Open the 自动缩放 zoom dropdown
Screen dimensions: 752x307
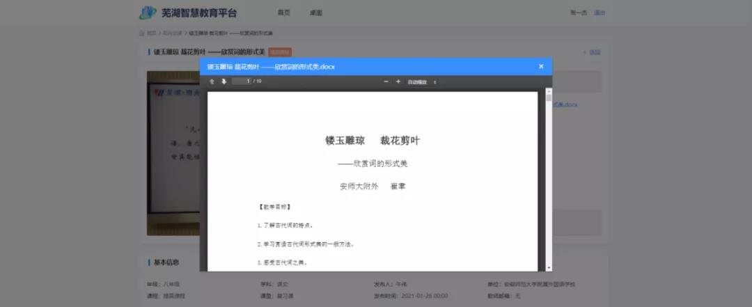click(422, 81)
